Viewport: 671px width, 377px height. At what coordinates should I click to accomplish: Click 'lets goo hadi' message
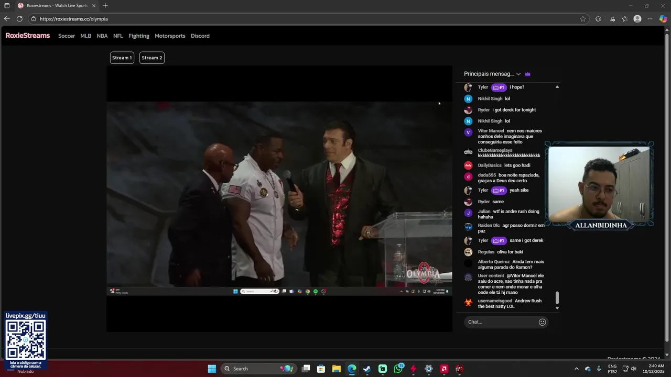517,165
